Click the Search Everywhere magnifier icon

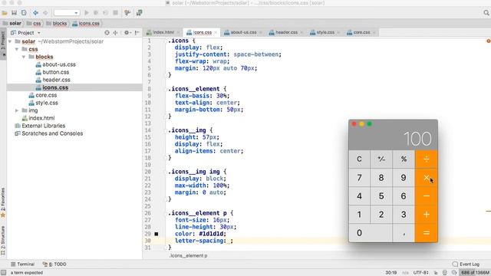pos(486,13)
